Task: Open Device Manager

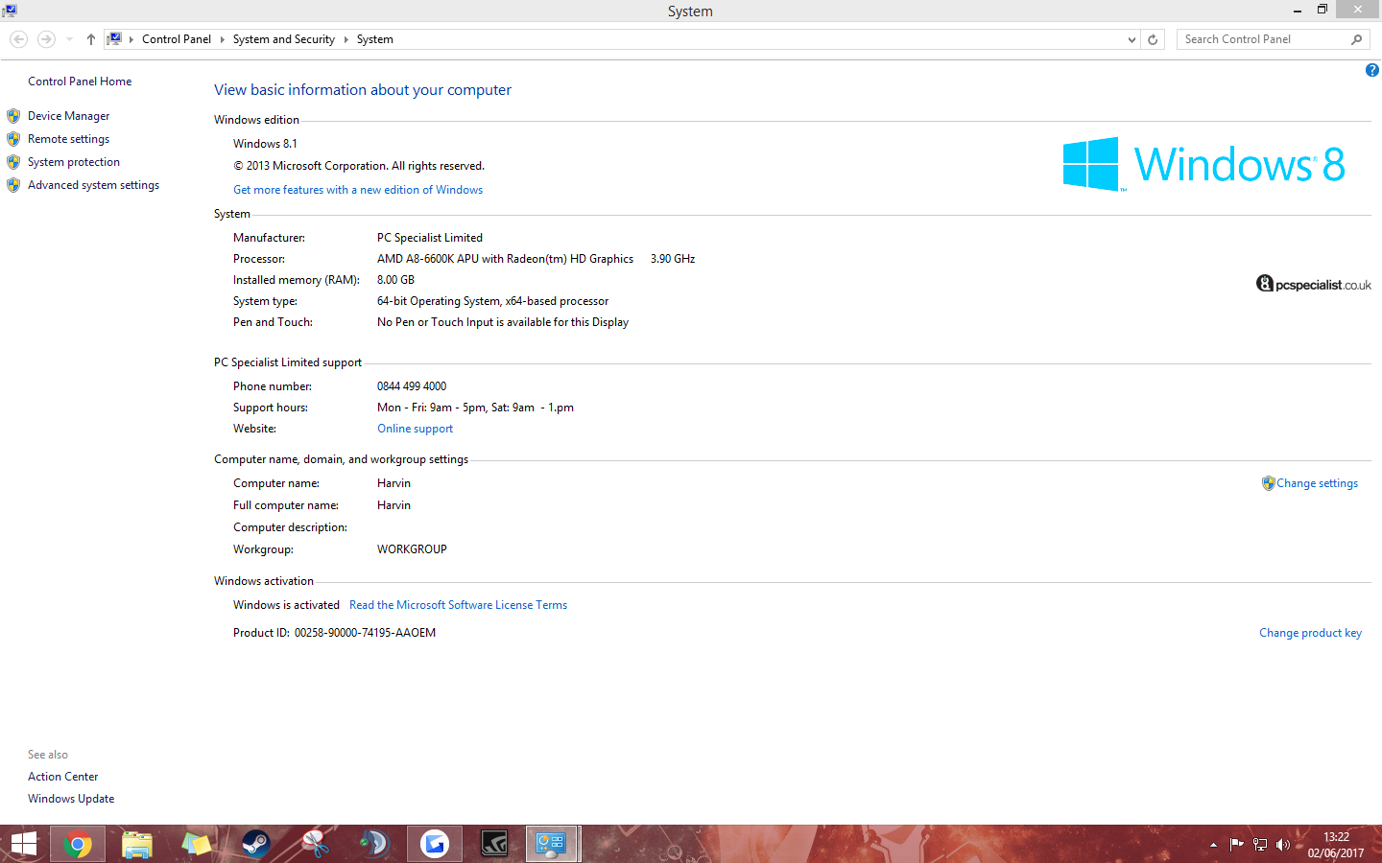Action: [68, 116]
